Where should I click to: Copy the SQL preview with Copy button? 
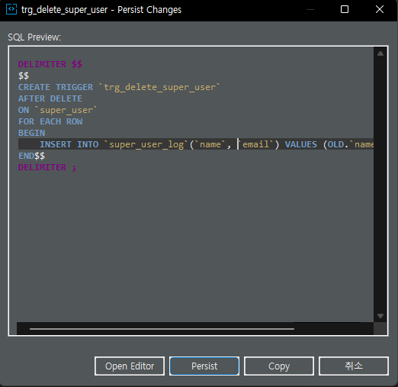coord(279,366)
